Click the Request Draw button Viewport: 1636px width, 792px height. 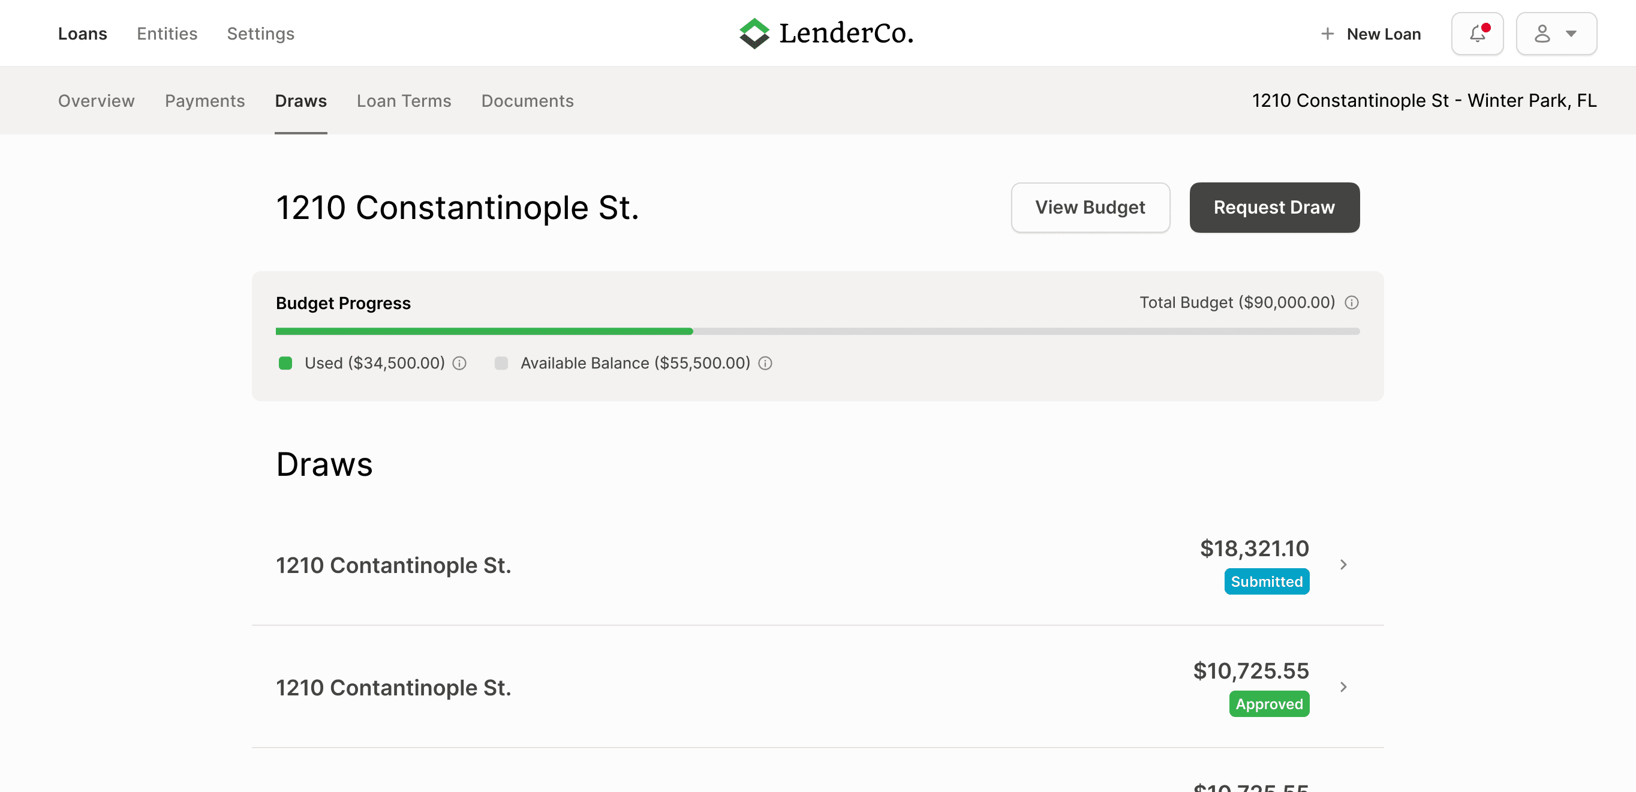1274,208
